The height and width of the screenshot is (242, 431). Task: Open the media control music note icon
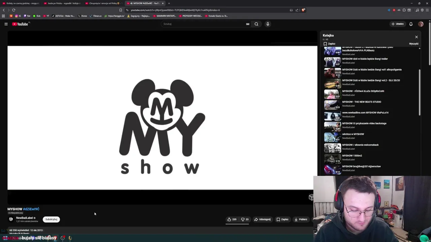click(x=417, y=10)
